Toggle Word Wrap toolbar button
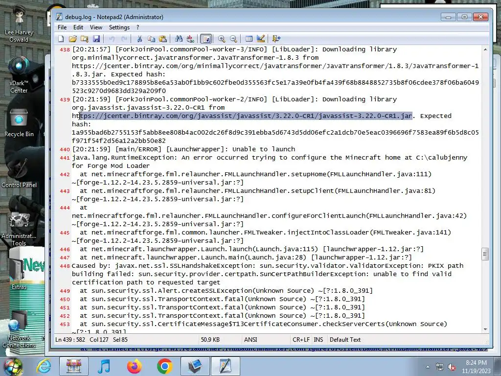Screen dimensions: 501x376 206,39
